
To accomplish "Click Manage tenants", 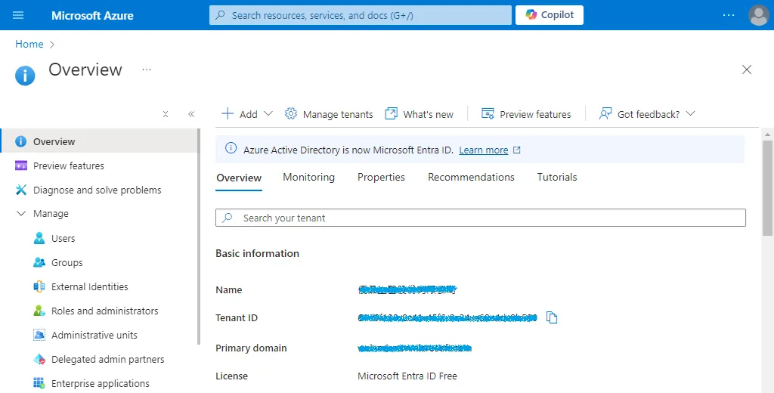I will 329,114.
